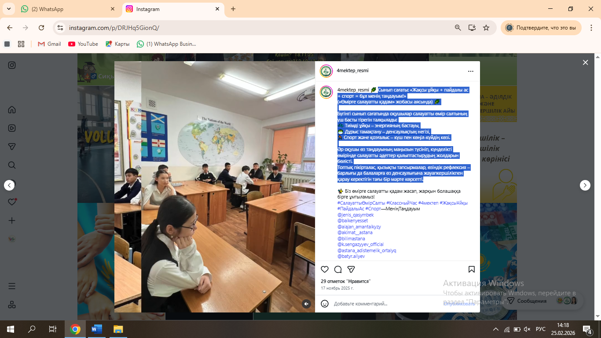
Task: Open the YouTube bookmark
Action: click(x=83, y=44)
